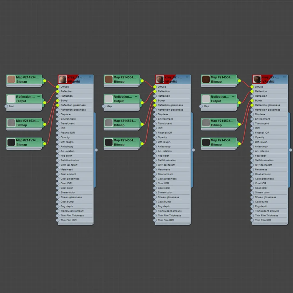Click the Reflection glossiness socket of vray_03
The width and height of the screenshot is (293, 293).
pos(252,105)
